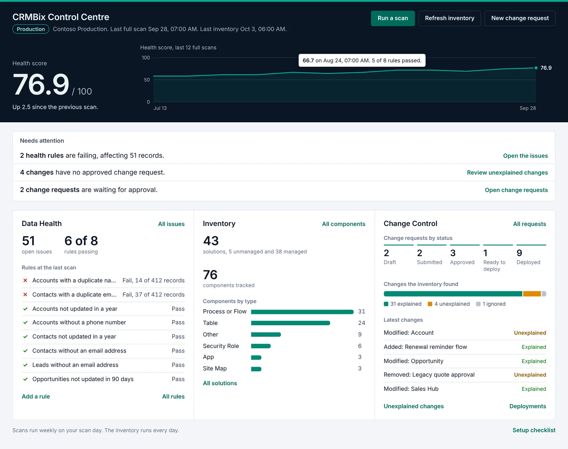Click Added: Renewal reminder flow change

pyautogui.click(x=465, y=347)
